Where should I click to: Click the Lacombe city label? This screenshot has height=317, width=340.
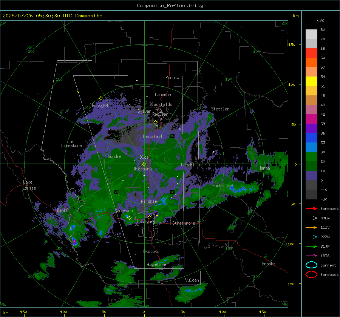163,95
